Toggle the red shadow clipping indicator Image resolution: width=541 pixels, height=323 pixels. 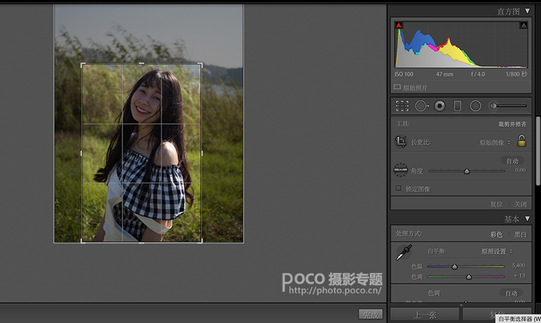(x=398, y=25)
